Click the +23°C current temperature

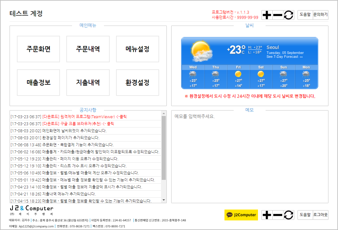pos(236,50)
